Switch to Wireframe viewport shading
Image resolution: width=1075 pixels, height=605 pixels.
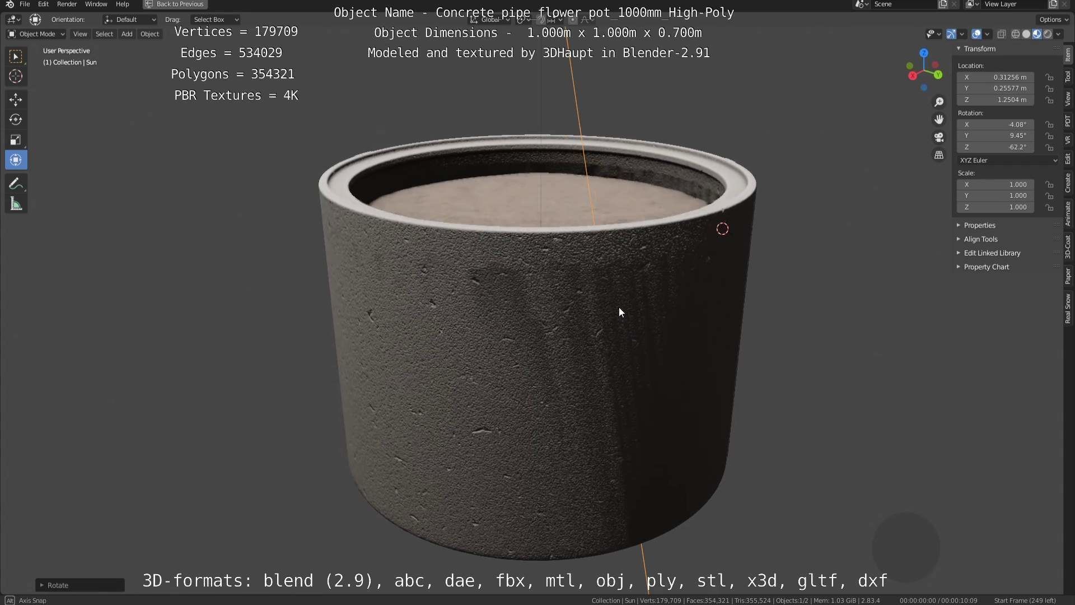(1015, 34)
